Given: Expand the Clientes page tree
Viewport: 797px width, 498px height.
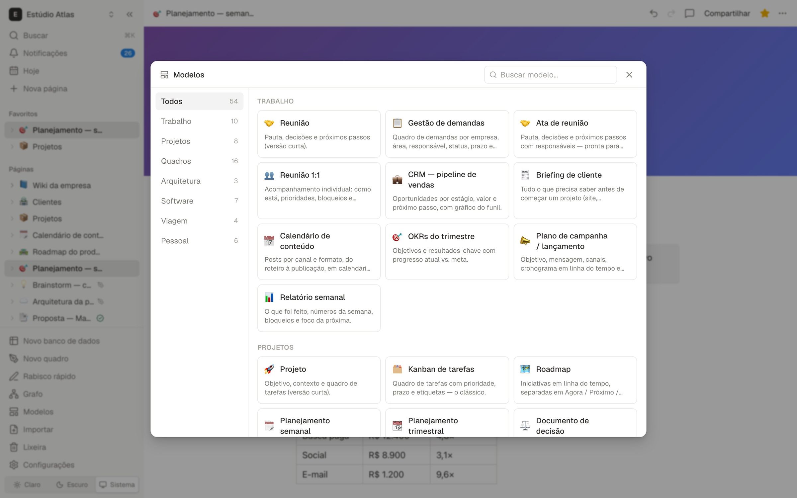Looking at the screenshot, I should (12, 202).
